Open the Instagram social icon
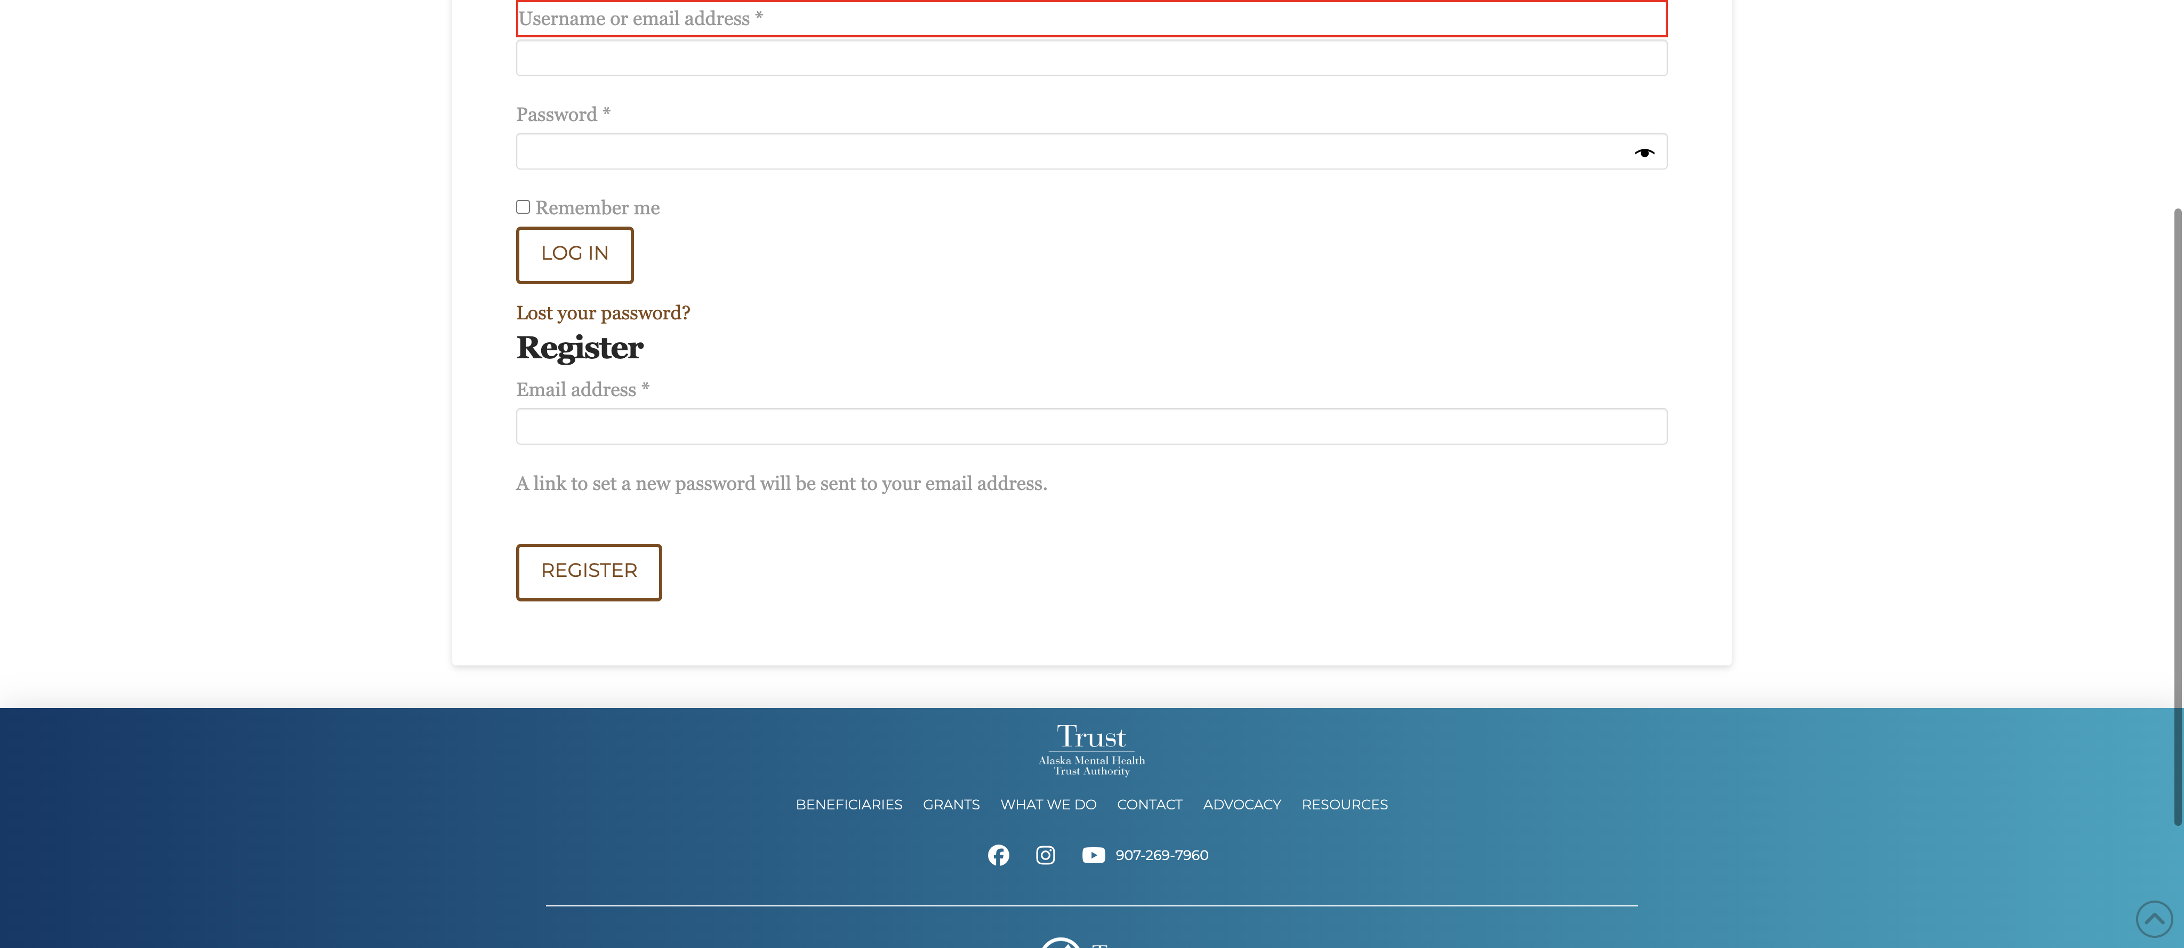 pos(1046,855)
